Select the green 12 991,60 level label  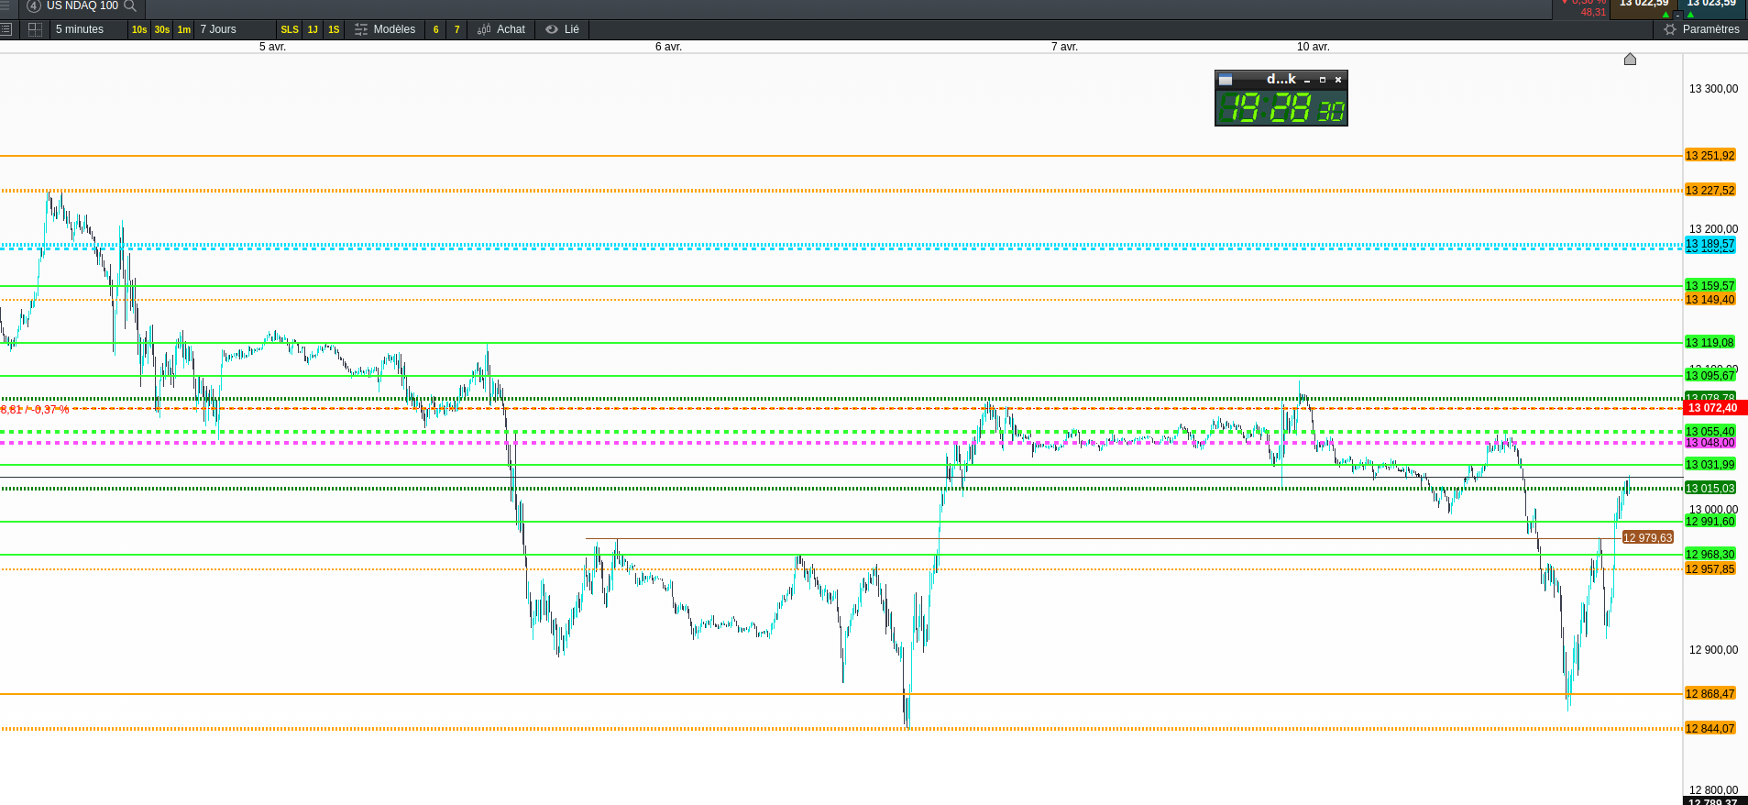coord(1710,522)
